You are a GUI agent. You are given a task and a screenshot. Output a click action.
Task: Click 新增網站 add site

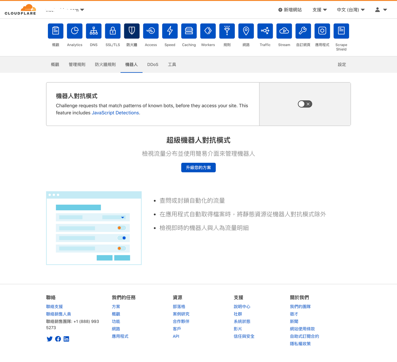point(290,10)
